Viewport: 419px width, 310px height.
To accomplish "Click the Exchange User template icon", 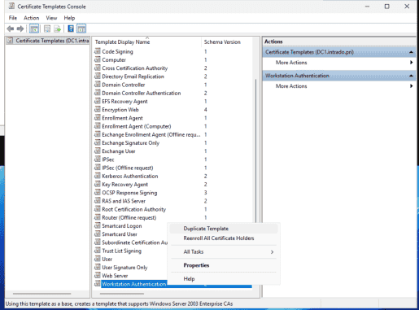I will pos(98,151).
